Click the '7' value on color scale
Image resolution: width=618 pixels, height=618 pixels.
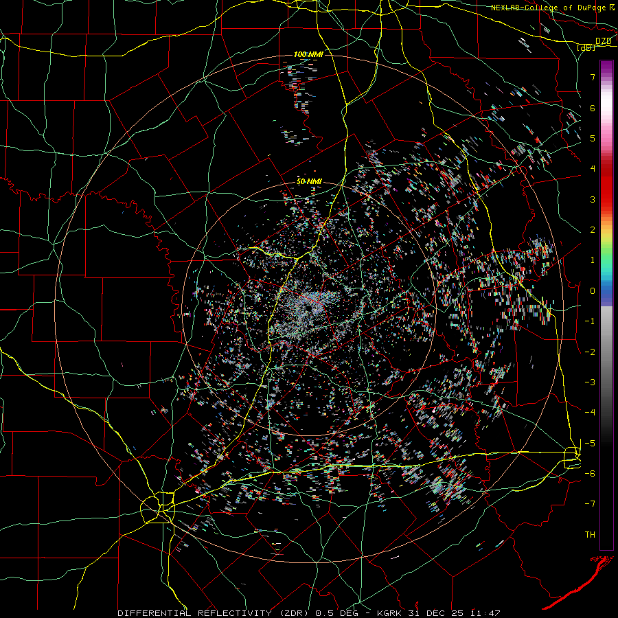point(593,77)
